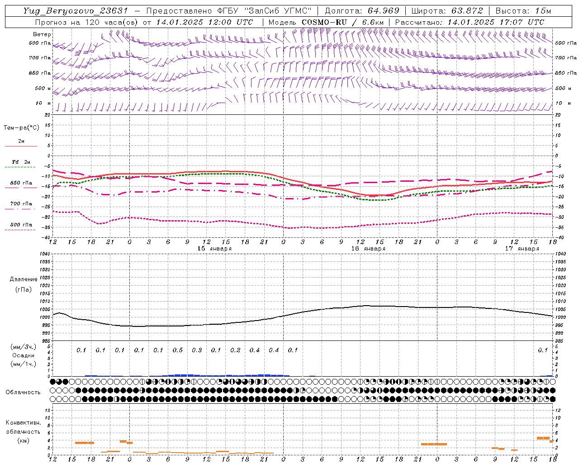Click the Облачность cloud cover label
The image size is (579, 463).
23,392
